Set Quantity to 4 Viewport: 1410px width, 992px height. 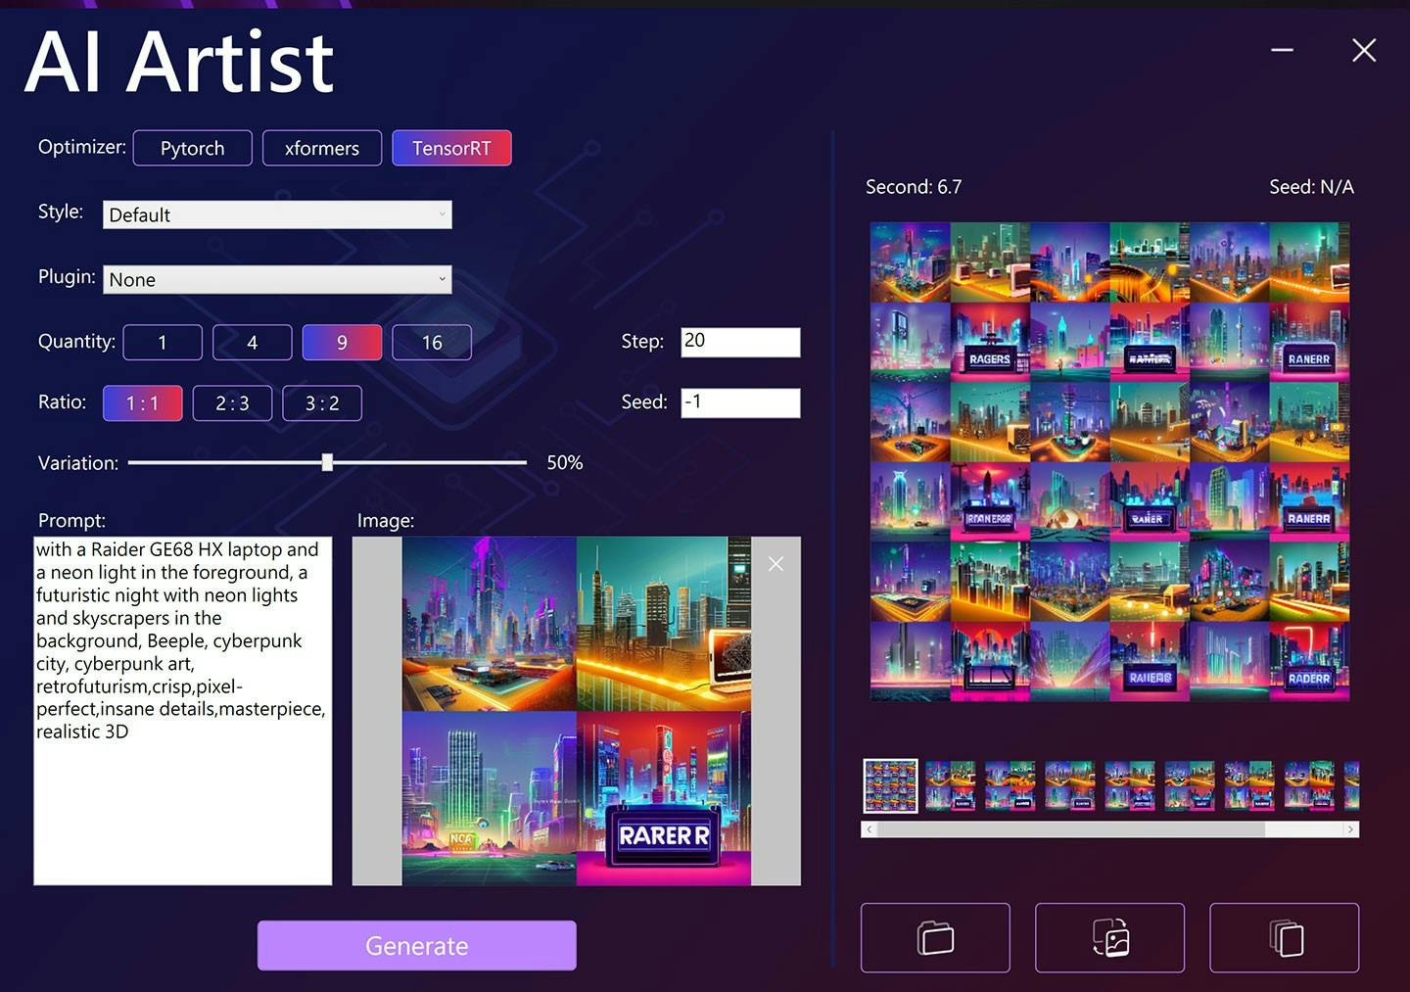point(252,342)
